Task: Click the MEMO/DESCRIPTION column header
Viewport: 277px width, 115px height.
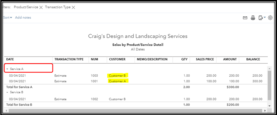Action: pyautogui.click(x=152, y=60)
